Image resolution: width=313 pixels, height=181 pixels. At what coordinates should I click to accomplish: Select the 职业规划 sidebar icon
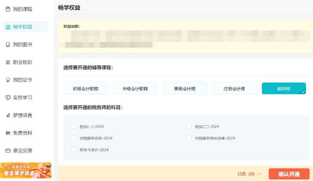8,62
